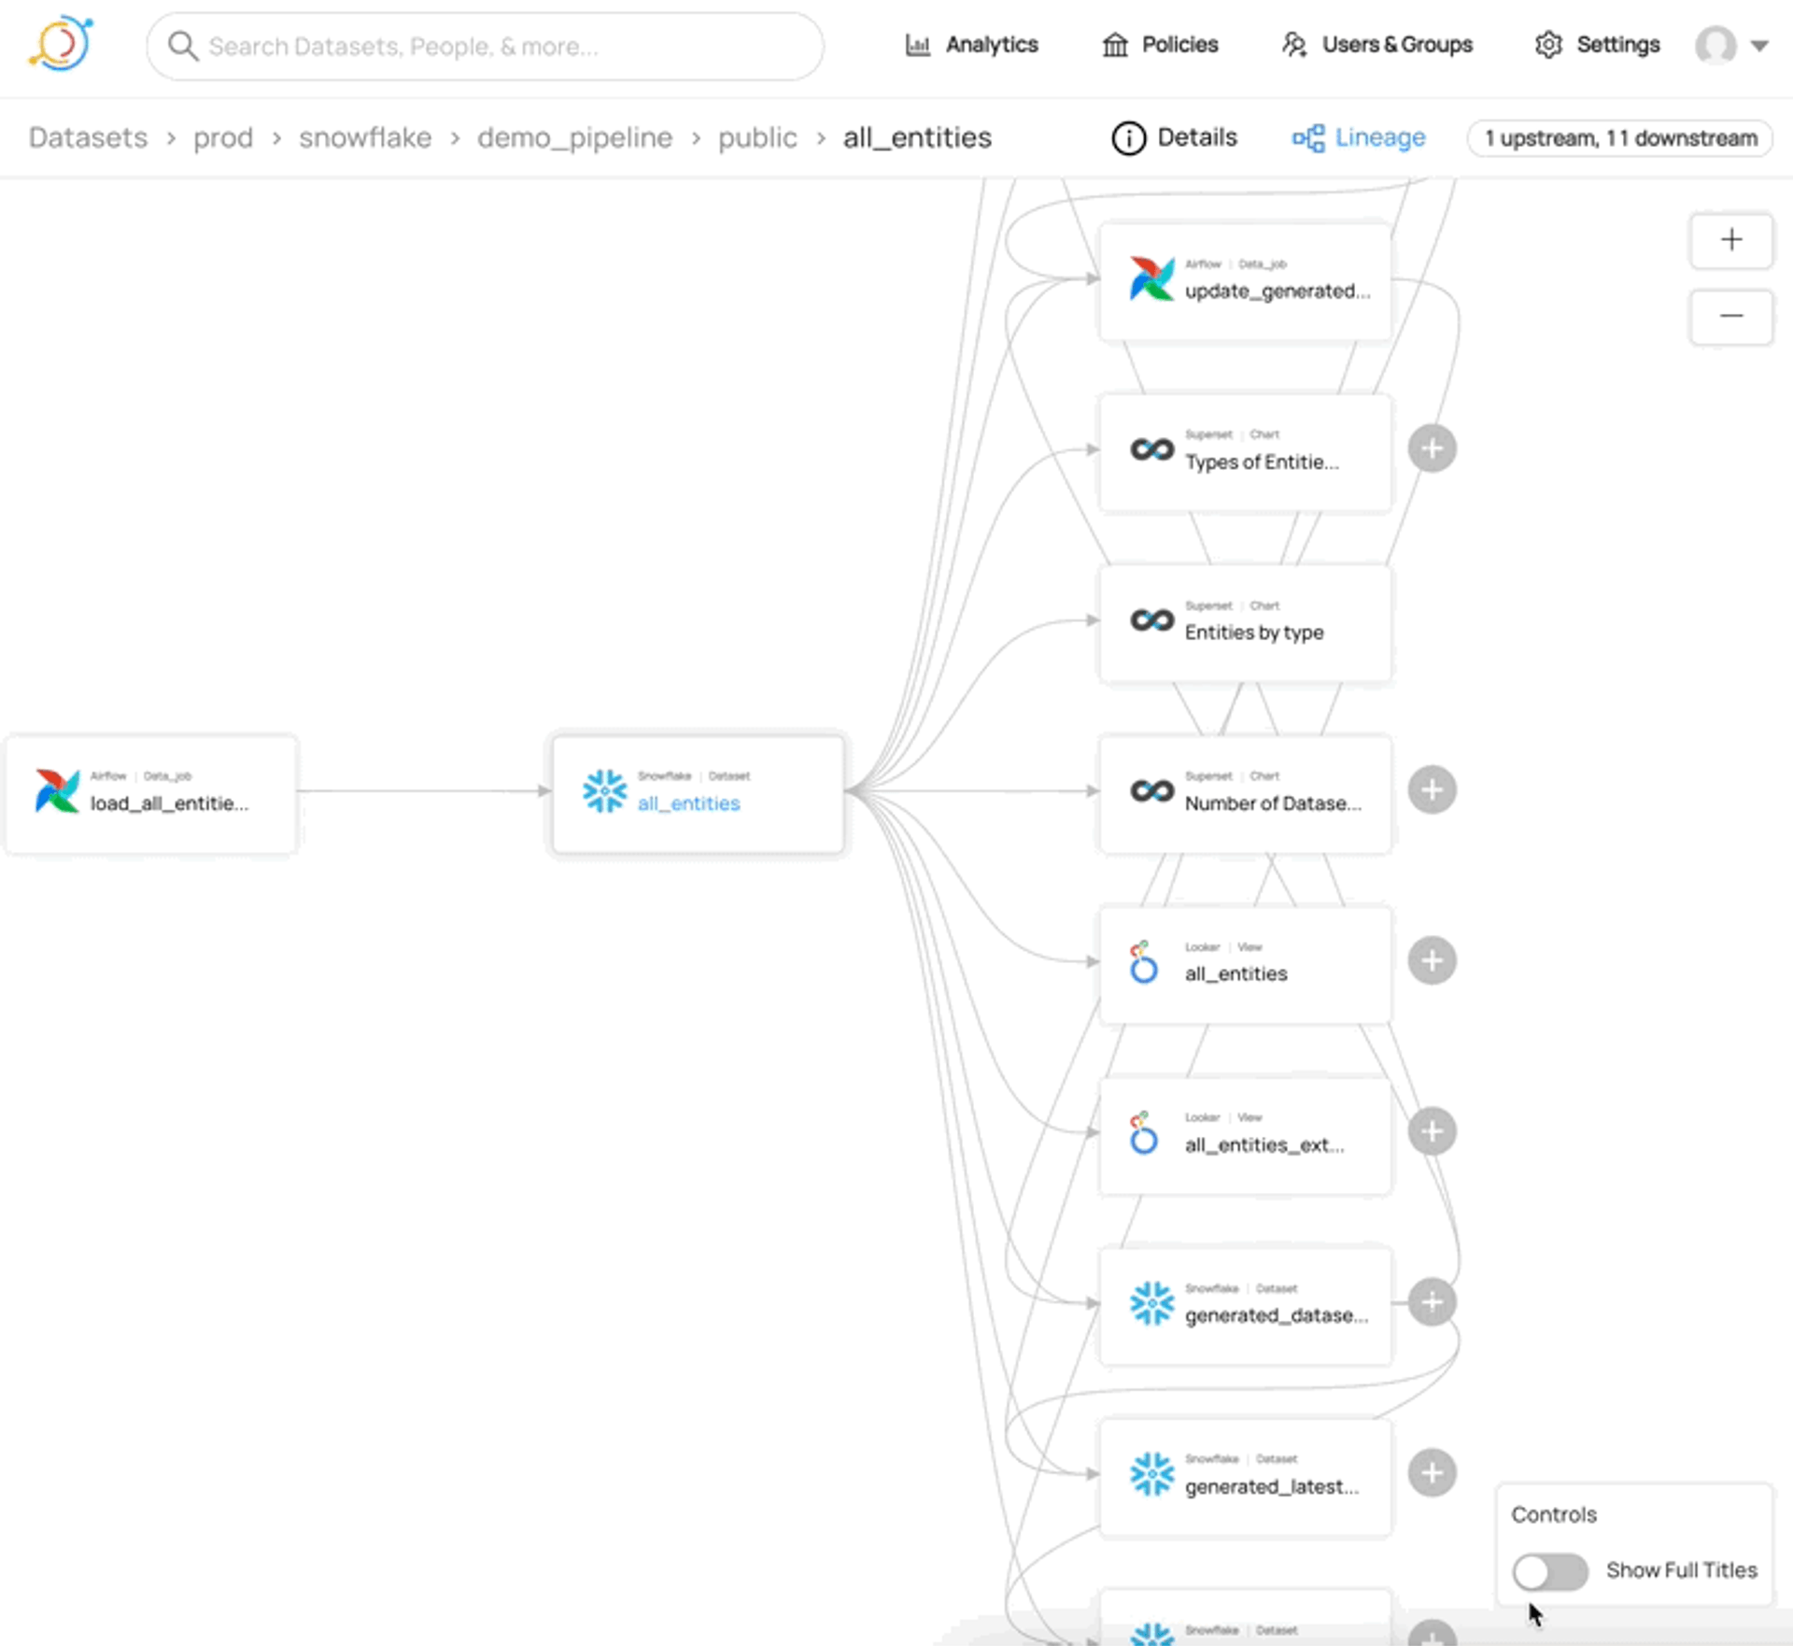This screenshot has width=1793, height=1646.
Task: Go to snowflake breadcrumb
Action: pos(365,138)
